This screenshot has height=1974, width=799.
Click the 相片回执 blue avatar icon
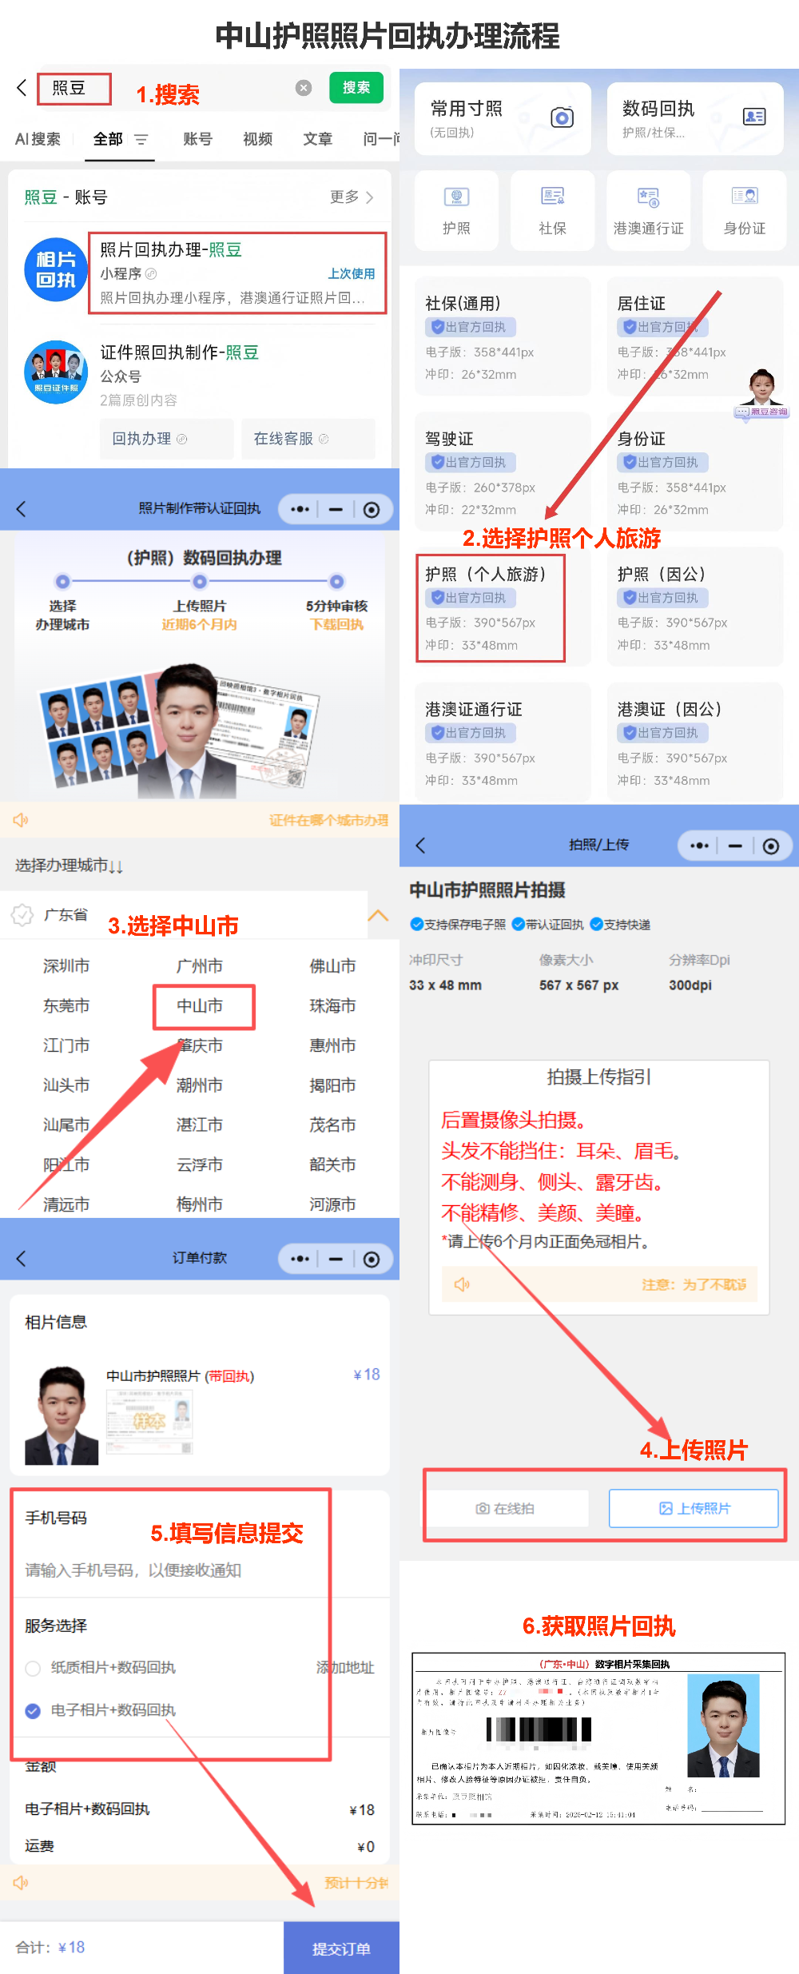pos(56,269)
